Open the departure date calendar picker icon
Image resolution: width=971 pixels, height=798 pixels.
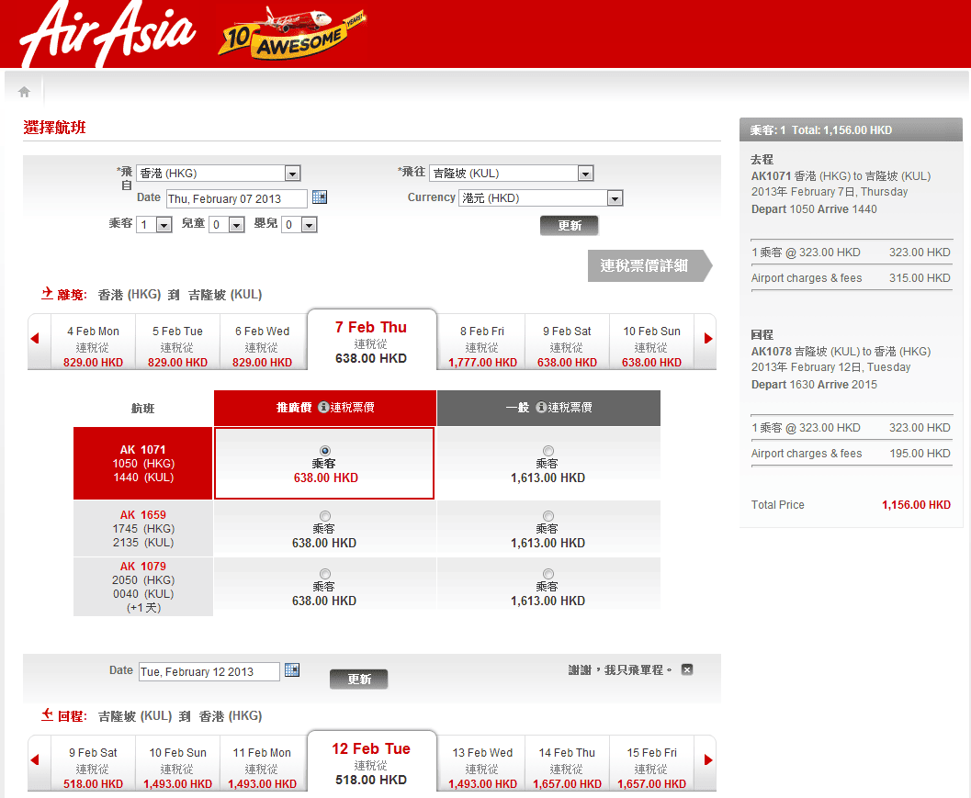point(320,197)
